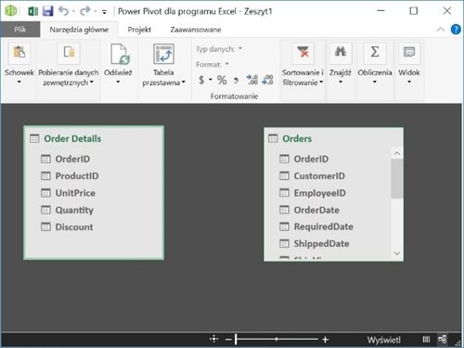Select OrderID in the Orders table

[311, 159]
